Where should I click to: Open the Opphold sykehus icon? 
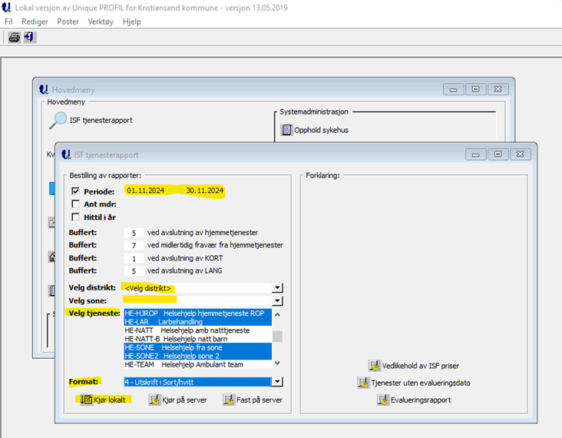pyautogui.click(x=286, y=130)
